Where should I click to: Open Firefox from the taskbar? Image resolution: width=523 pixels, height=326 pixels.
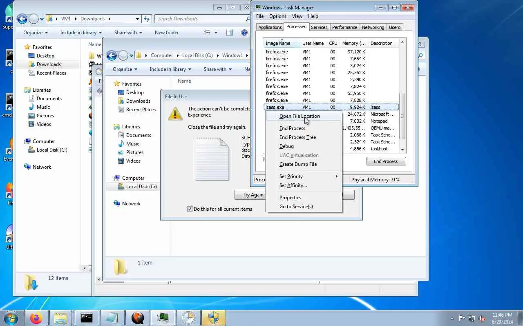click(36, 318)
